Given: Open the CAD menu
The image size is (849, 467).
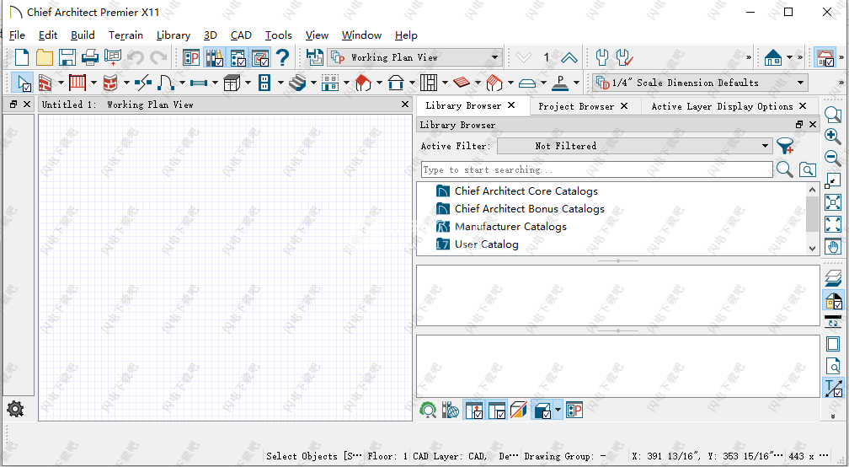Looking at the screenshot, I should (241, 35).
